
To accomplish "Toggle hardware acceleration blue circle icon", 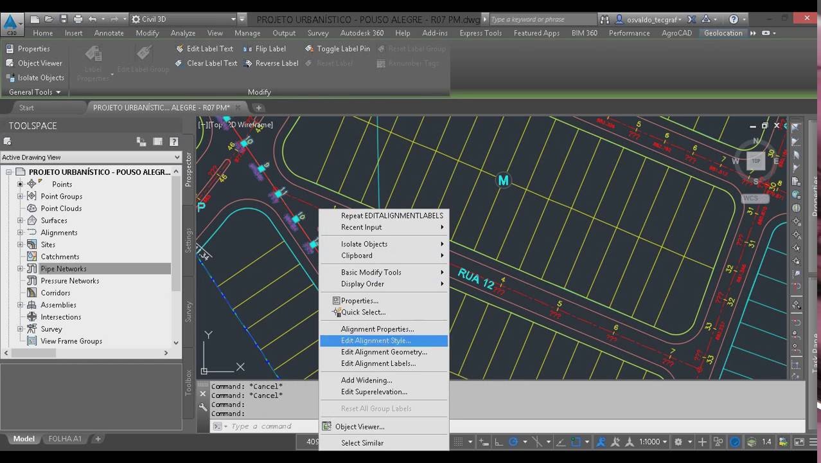I will (x=735, y=442).
